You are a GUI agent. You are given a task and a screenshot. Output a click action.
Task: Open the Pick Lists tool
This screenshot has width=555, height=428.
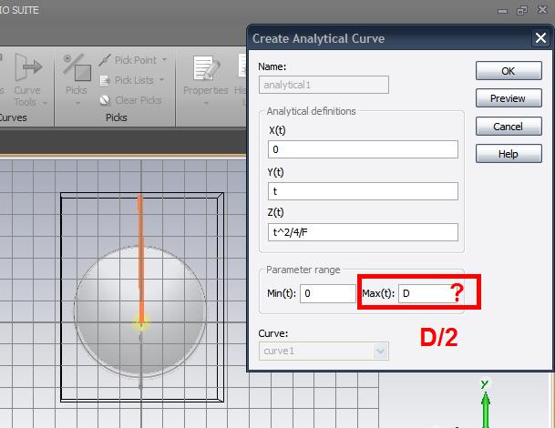pos(127,80)
